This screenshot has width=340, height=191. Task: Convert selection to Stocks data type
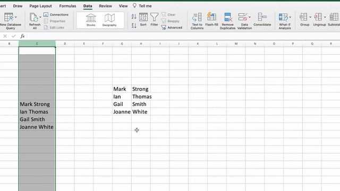tap(91, 20)
